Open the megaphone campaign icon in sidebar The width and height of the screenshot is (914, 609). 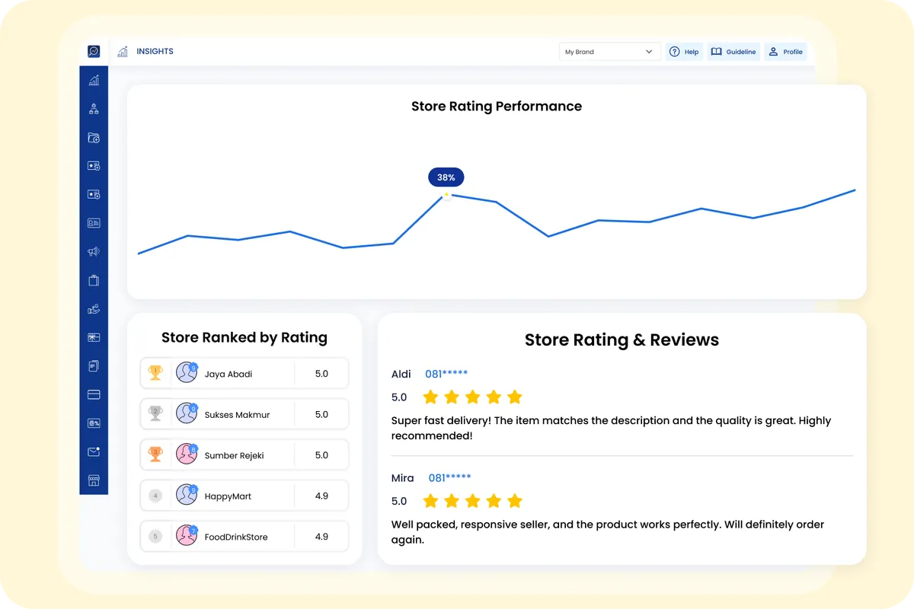tap(94, 251)
